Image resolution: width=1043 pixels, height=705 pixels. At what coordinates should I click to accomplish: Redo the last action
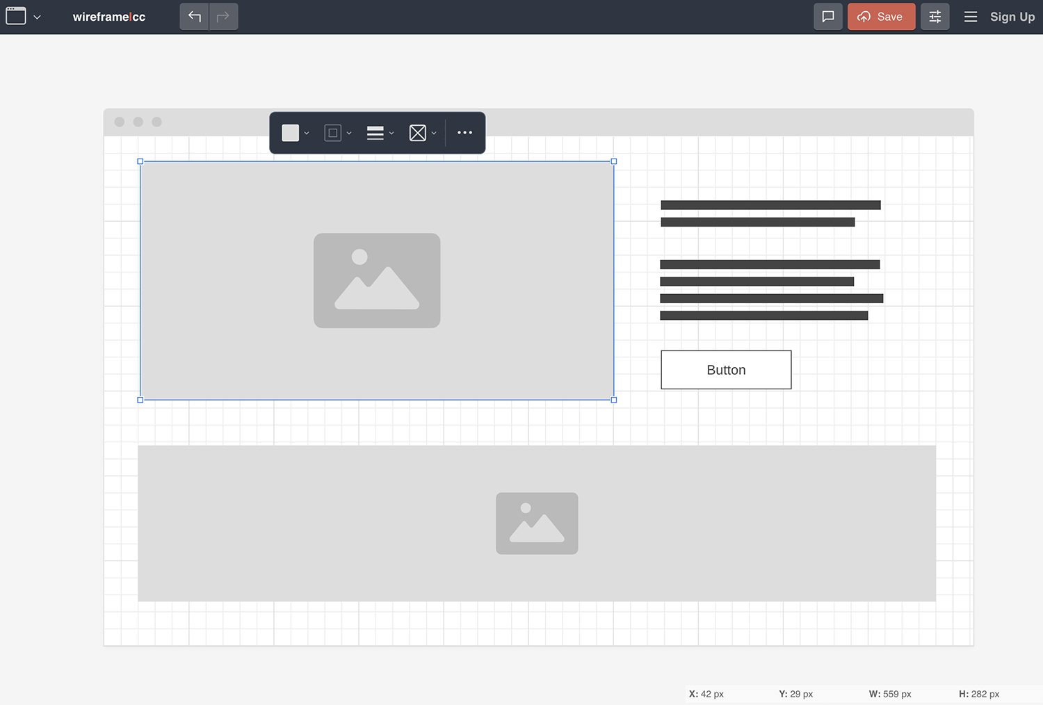(x=223, y=17)
